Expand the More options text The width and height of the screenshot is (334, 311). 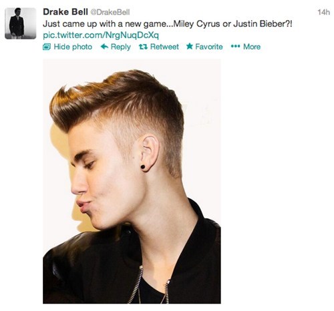click(252, 47)
